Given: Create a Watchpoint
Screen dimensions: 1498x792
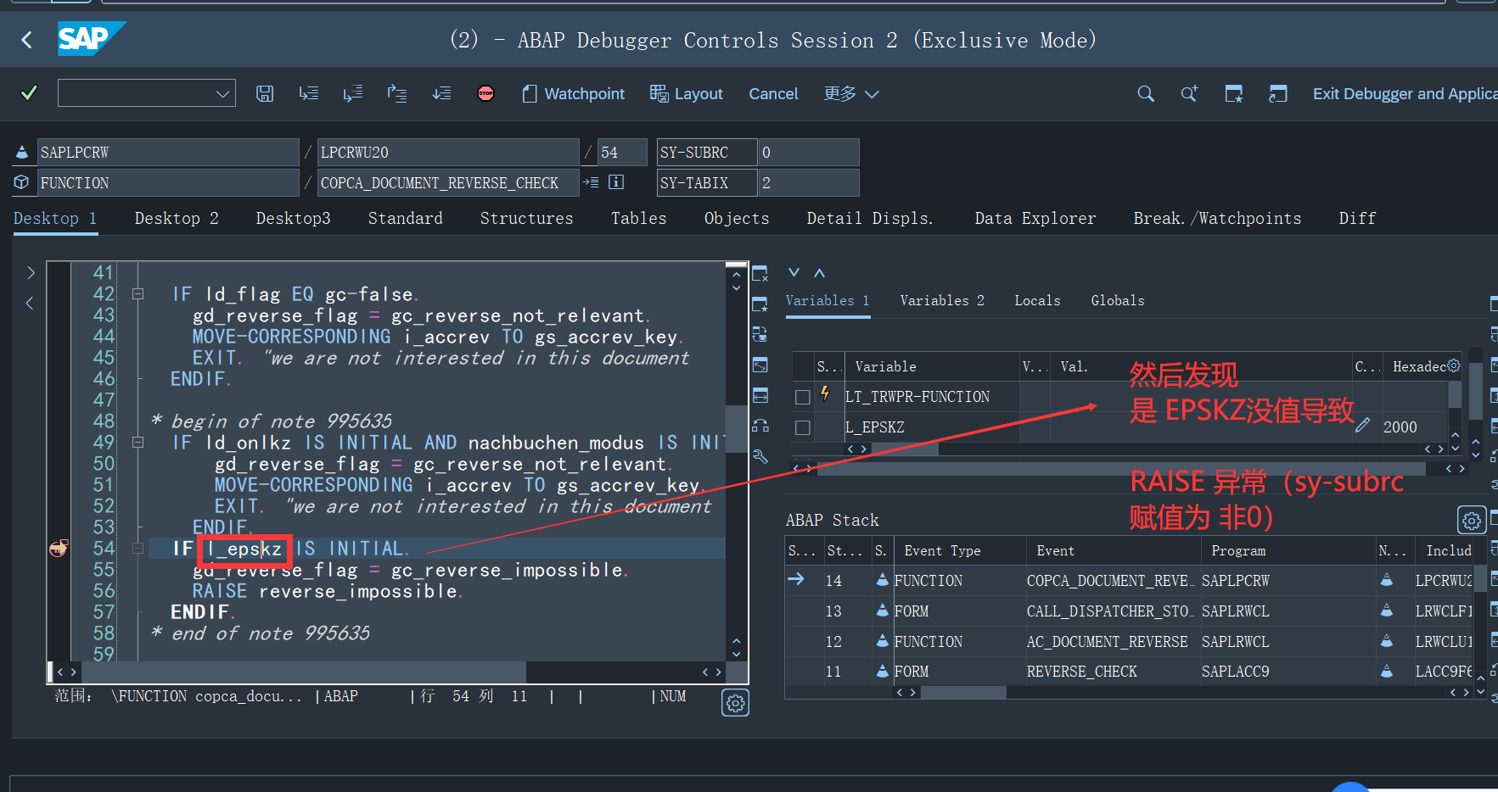Looking at the screenshot, I should point(573,93).
